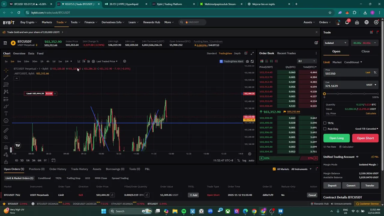
Task: Open the chart grid layout icon
Action: click(x=246, y=53)
